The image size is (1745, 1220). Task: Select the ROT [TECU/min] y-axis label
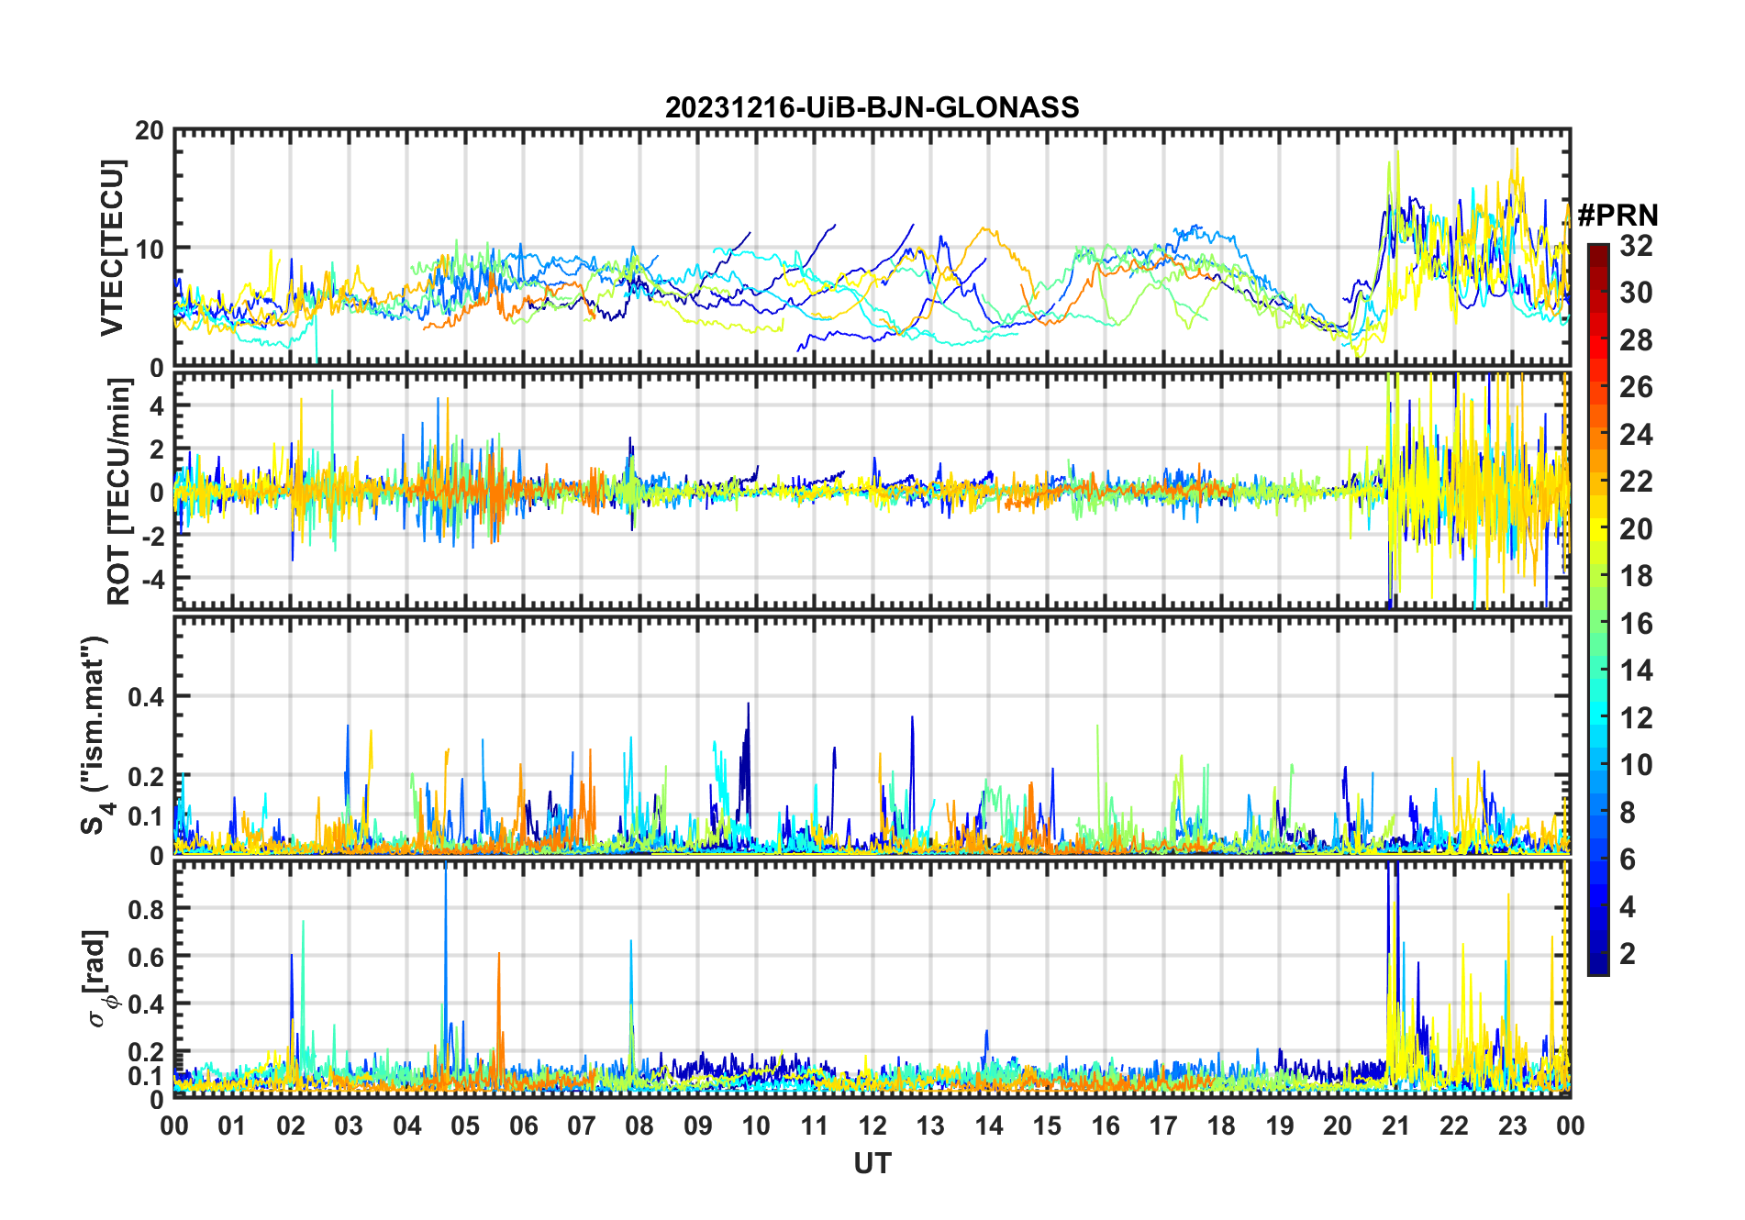tap(118, 491)
